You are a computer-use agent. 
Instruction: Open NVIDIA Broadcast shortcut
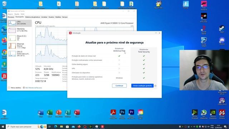point(195,114)
